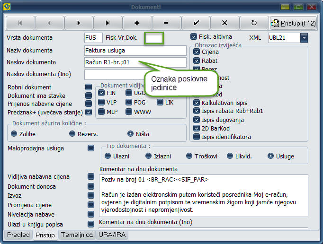
Task: Select the Zalihe radio option
Action: click(14, 133)
